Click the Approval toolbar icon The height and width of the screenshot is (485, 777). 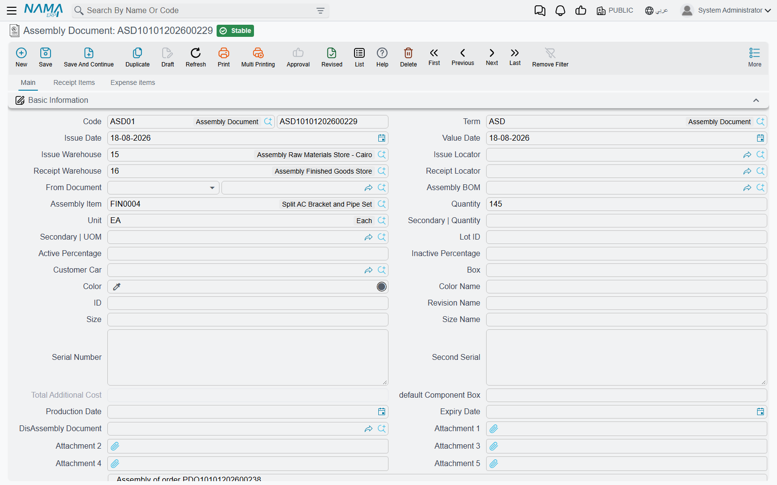(x=298, y=57)
